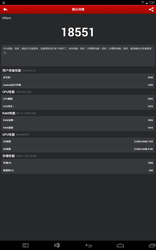Tap the performance summary description box
The image size is (156, 250).
pyautogui.click(x=78, y=56)
